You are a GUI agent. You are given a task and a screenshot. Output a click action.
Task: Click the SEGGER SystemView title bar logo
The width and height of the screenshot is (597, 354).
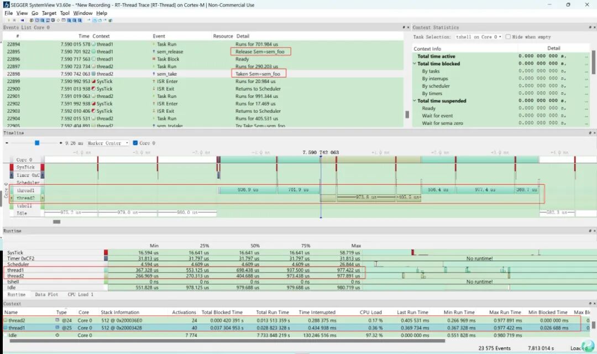tap(6, 4)
